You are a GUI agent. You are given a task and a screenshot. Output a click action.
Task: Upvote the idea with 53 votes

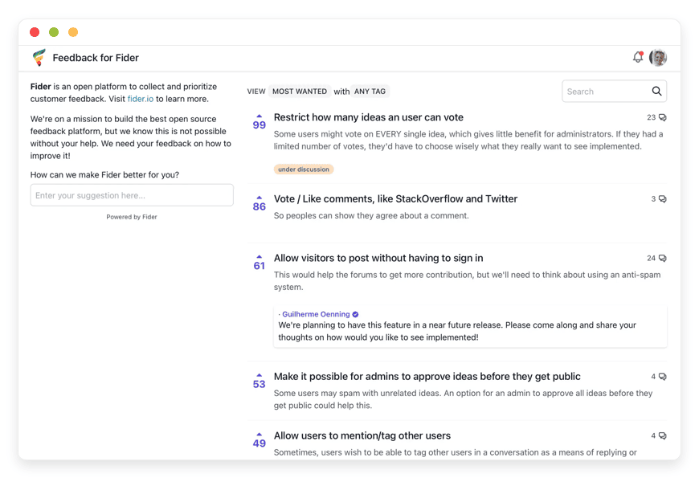coord(259,375)
